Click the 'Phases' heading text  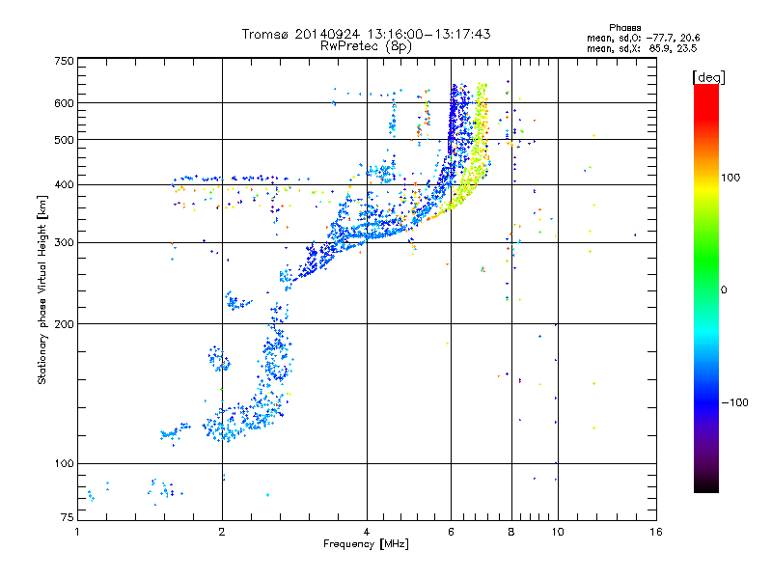click(x=624, y=28)
